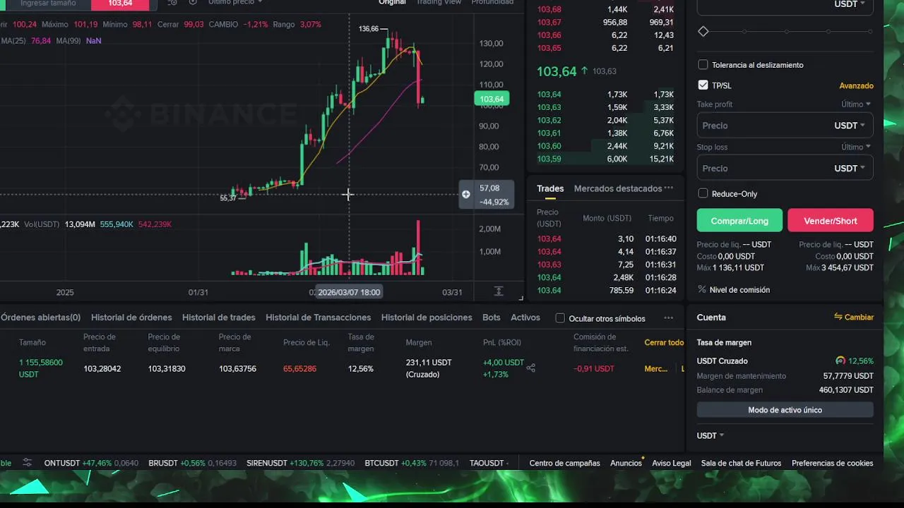
Task: Uncheck the TP/SL checkbox
Action: (x=703, y=85)
